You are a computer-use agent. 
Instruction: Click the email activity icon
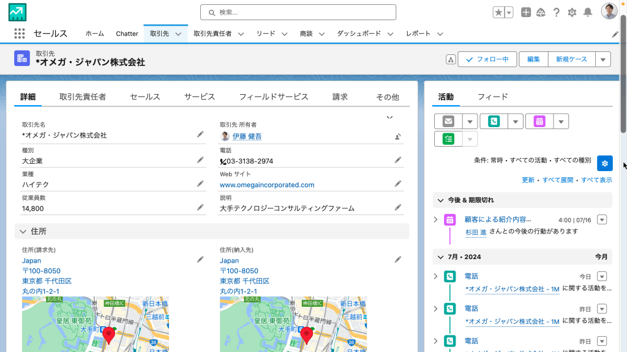coord(448,121)
